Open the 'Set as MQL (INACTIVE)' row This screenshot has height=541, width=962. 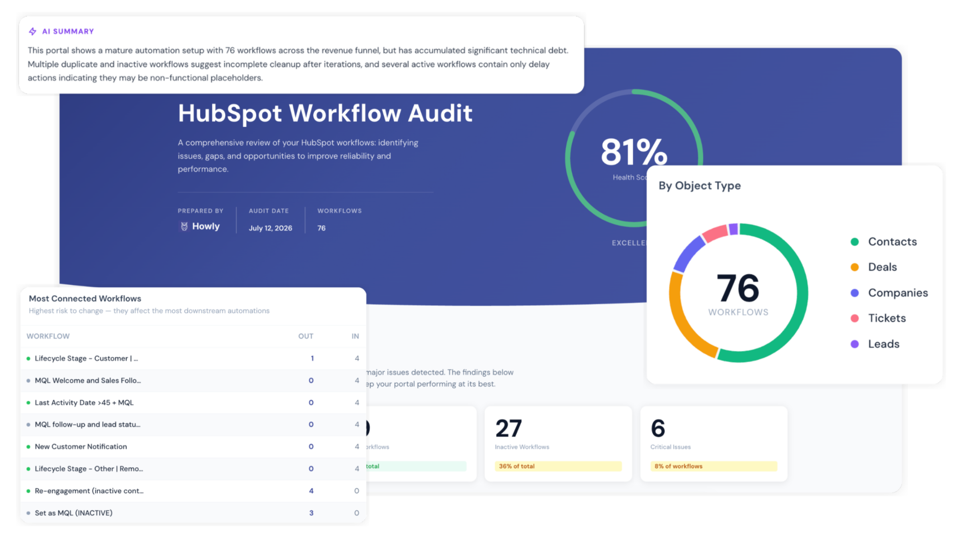tap(193, 513)
